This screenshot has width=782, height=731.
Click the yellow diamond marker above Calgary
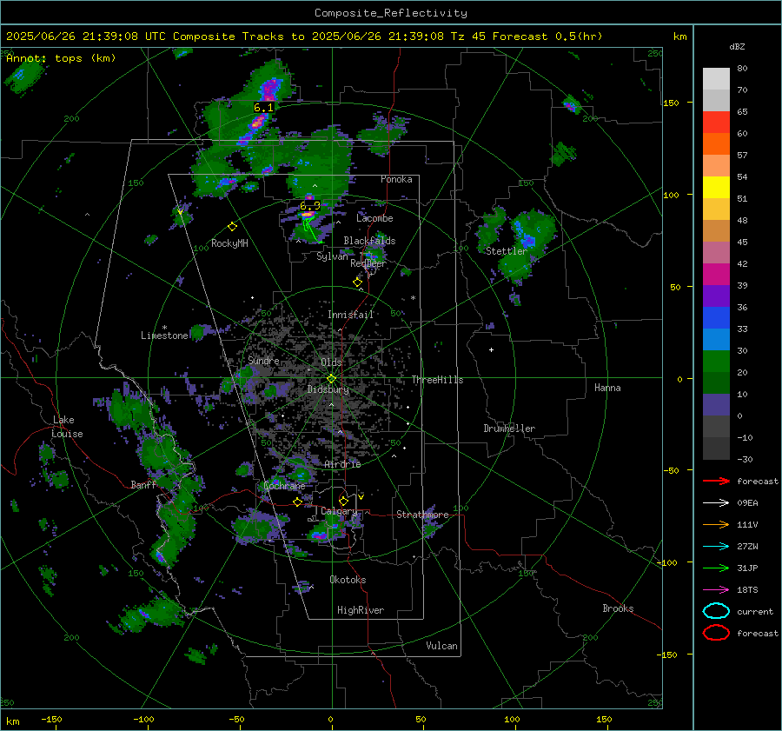pyautogui.click(x=343, y=501)
